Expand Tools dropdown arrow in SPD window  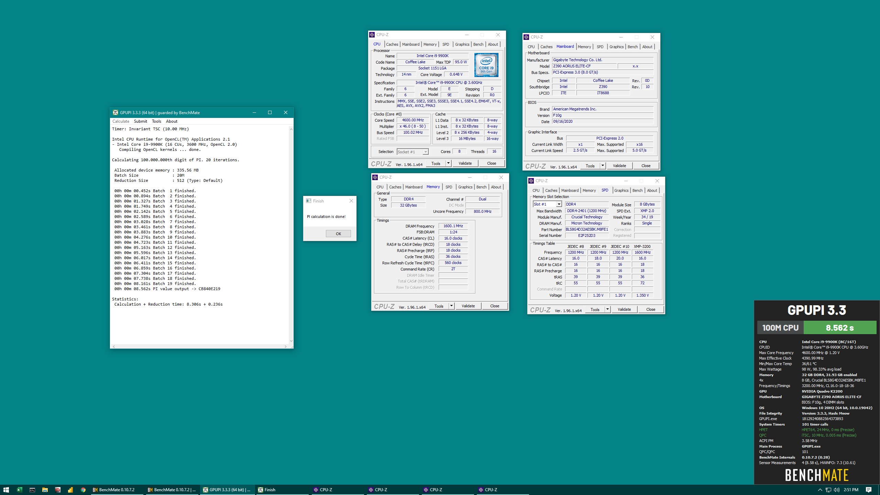pyautogui.click(x=607, y=309)
